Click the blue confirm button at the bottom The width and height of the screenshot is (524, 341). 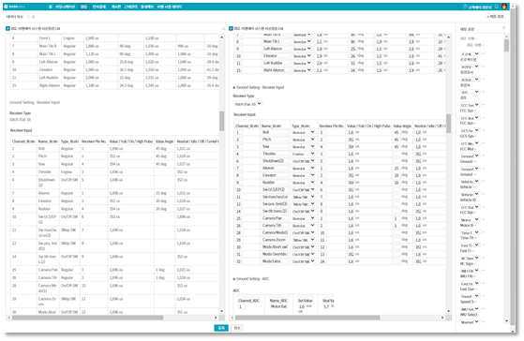tap(221, 328)
